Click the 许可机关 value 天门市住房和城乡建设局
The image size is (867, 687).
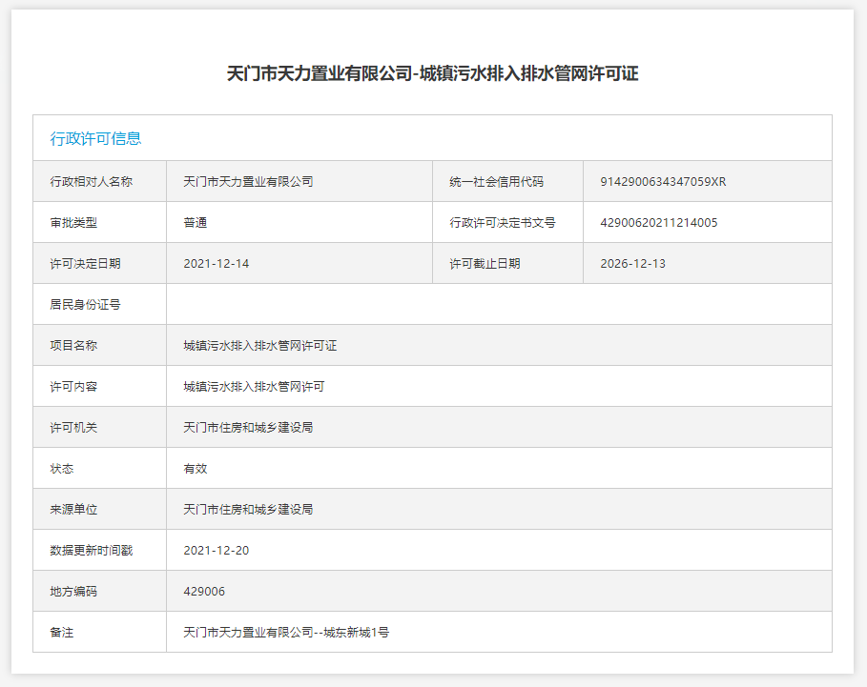[248, 428]
